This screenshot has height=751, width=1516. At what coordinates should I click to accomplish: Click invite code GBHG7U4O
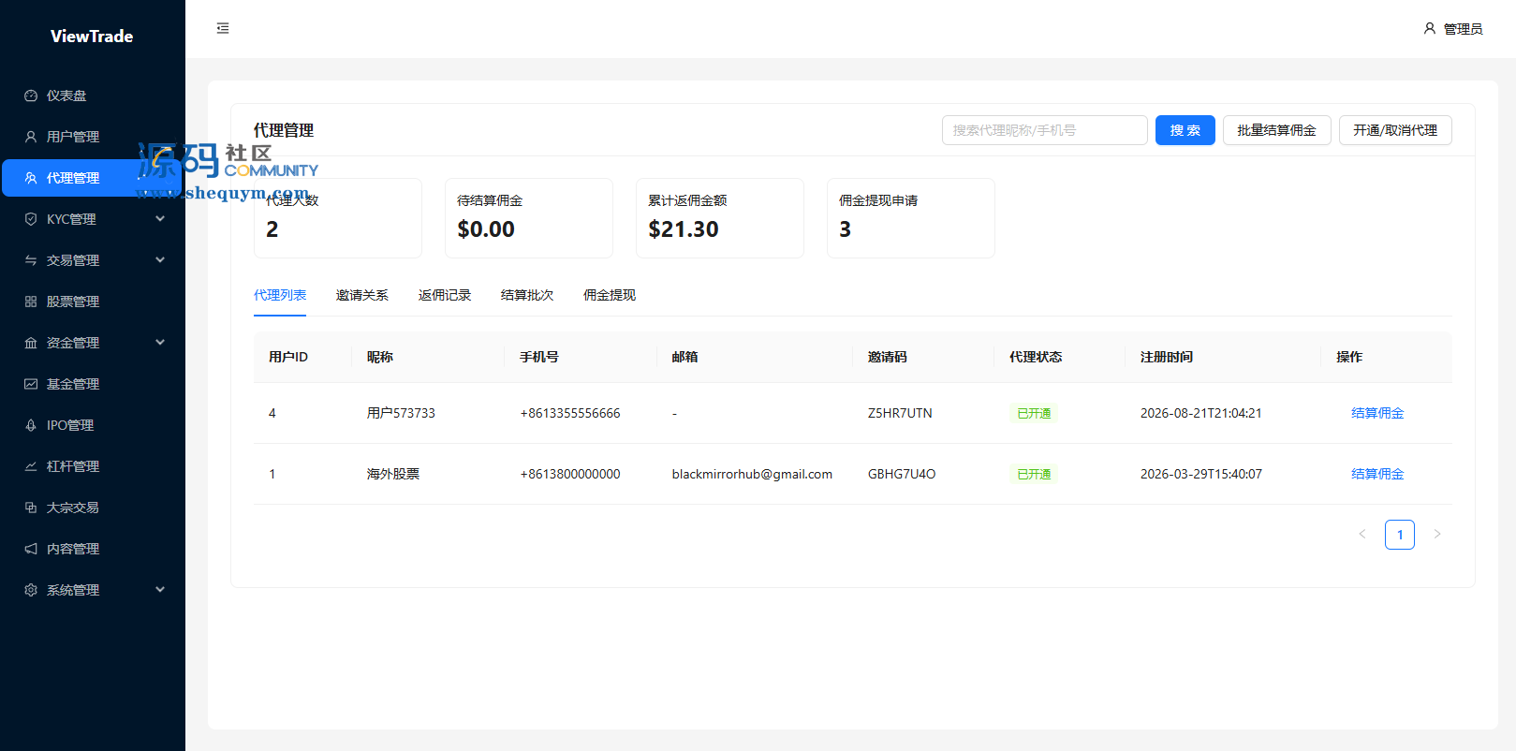pyautogui.click(x=902, y=474)
